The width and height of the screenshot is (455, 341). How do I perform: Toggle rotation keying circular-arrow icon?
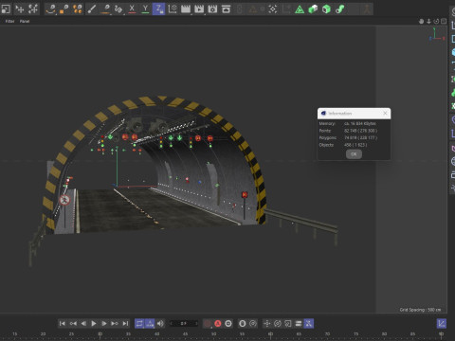pyautogui.click(x=278, y=323)
